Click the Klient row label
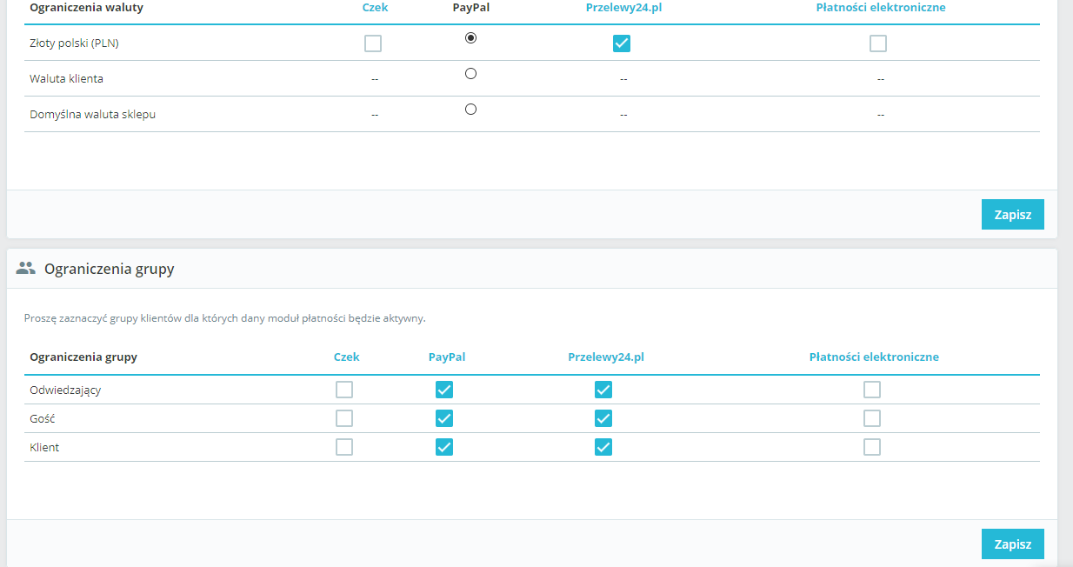This screenshot has height=567, width=1073. (44, 447)
